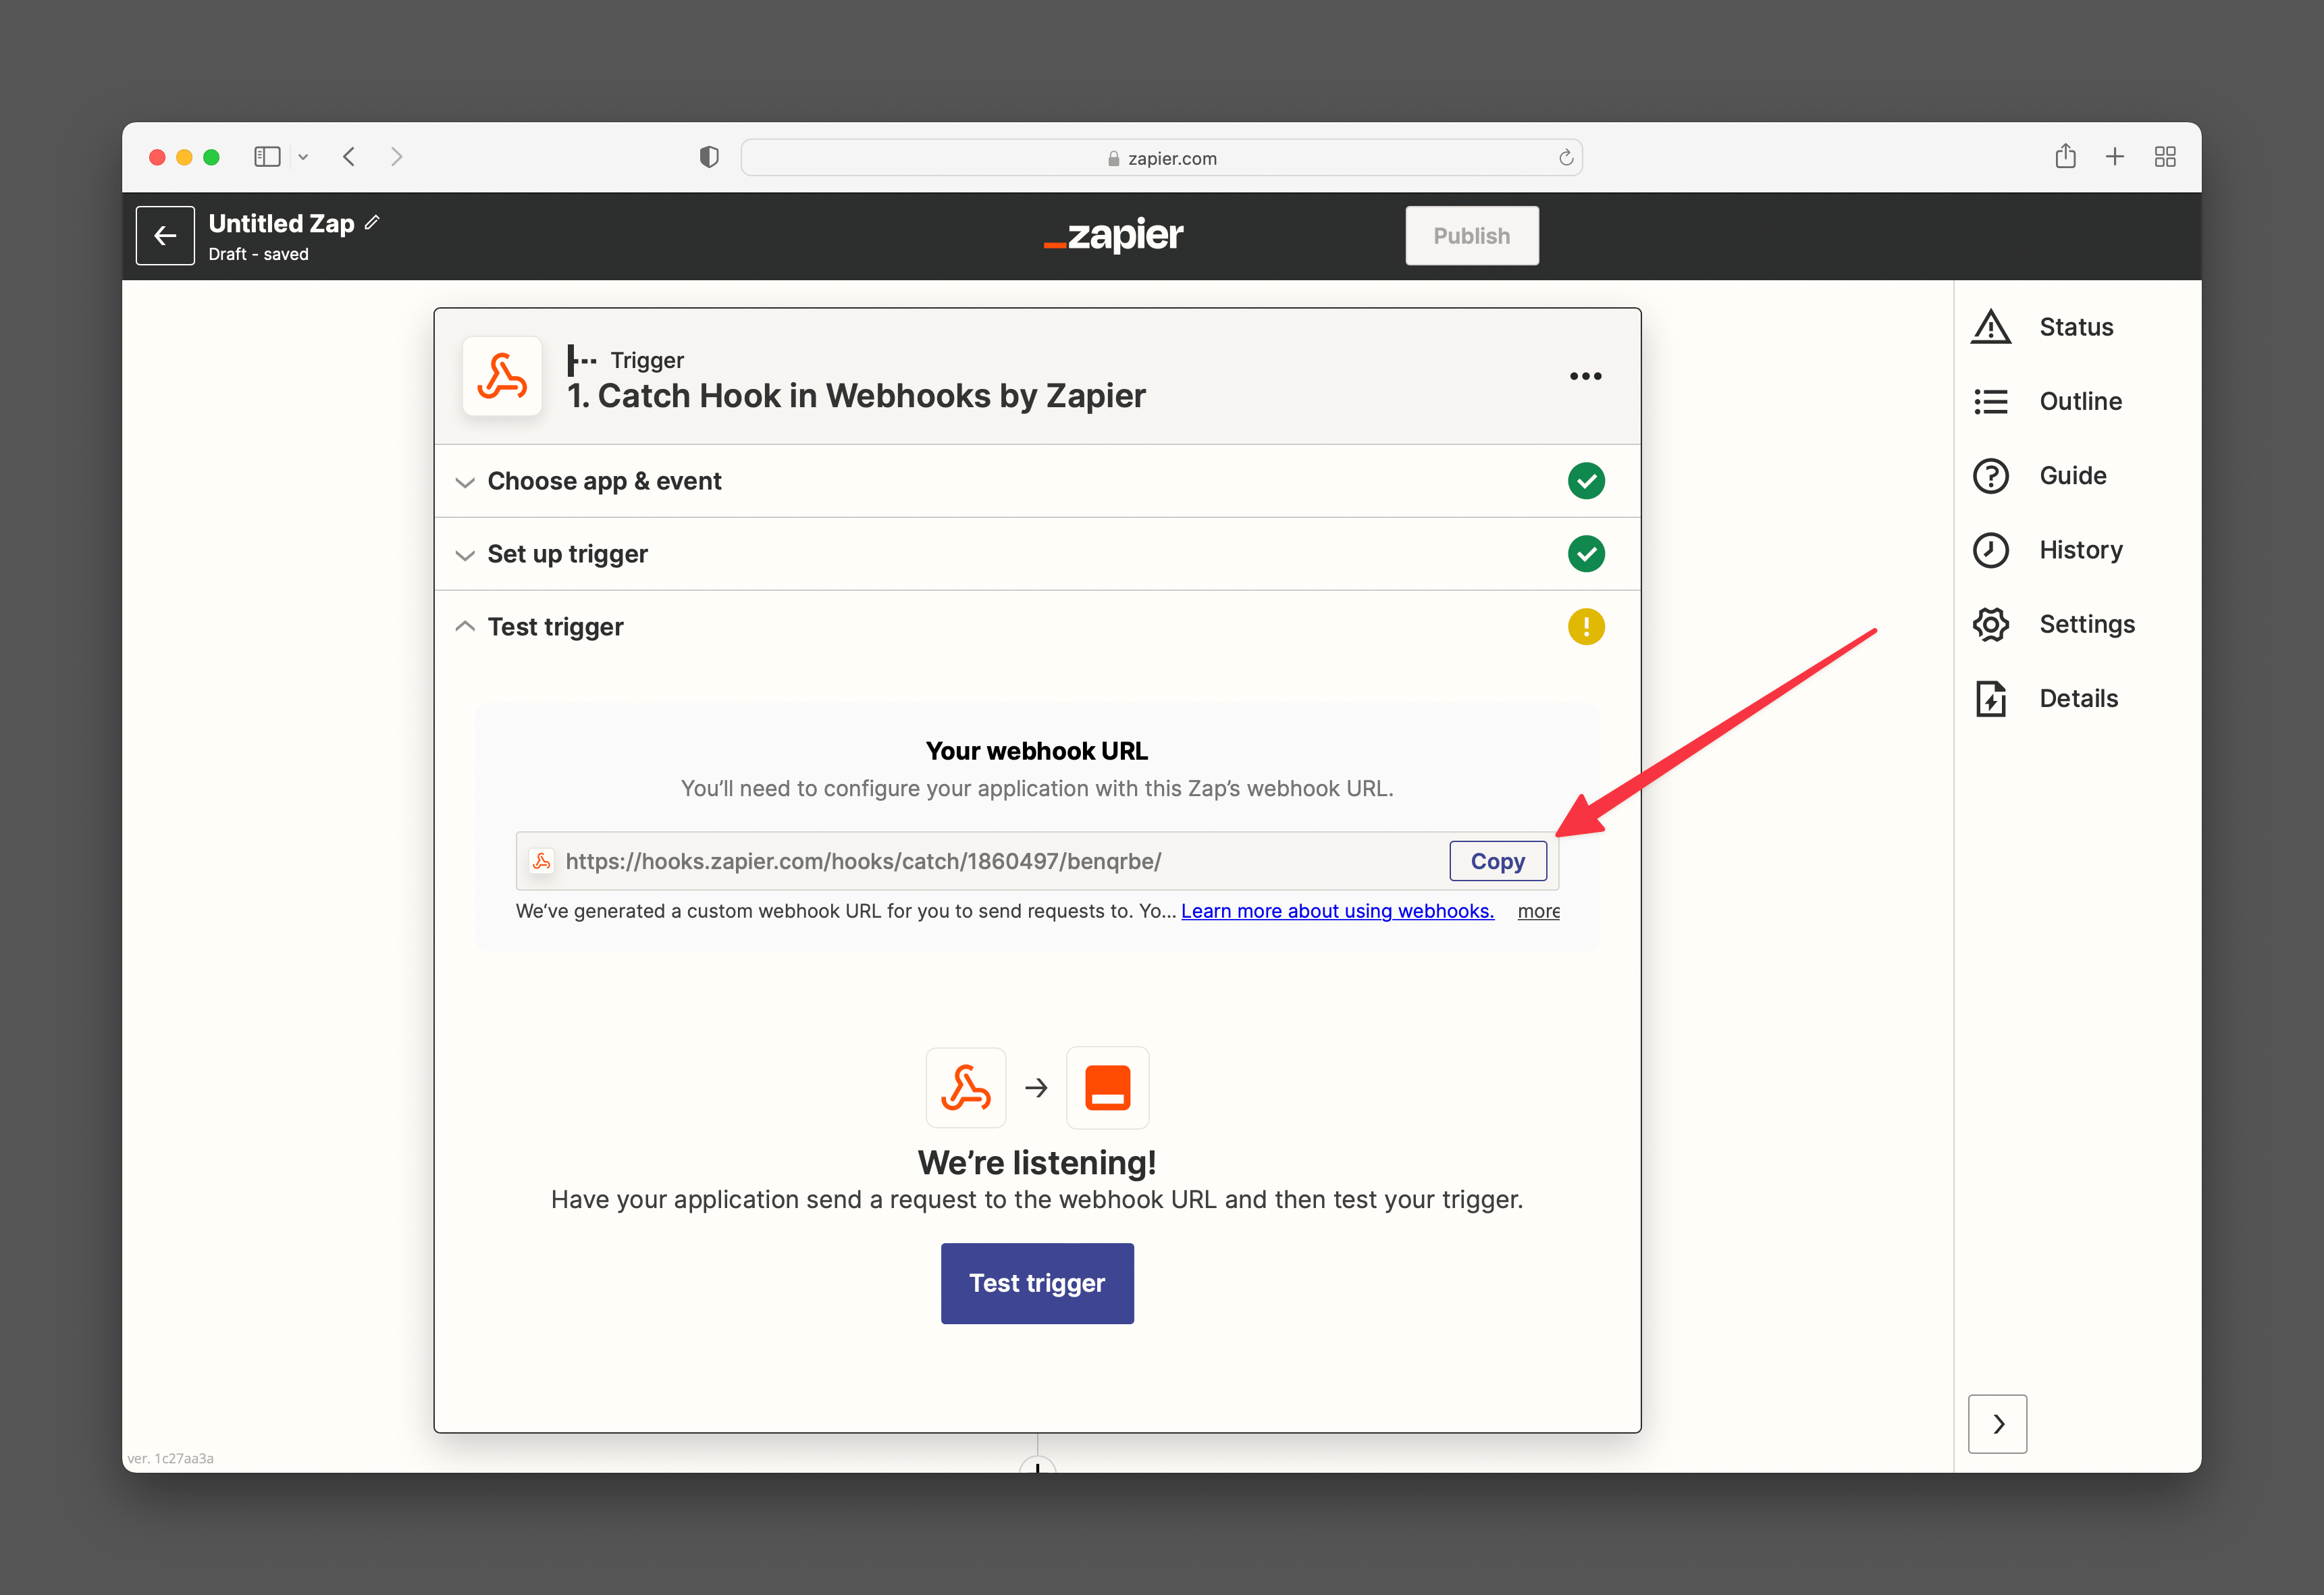Open the Outline panel

click(x=2078, y=399)
